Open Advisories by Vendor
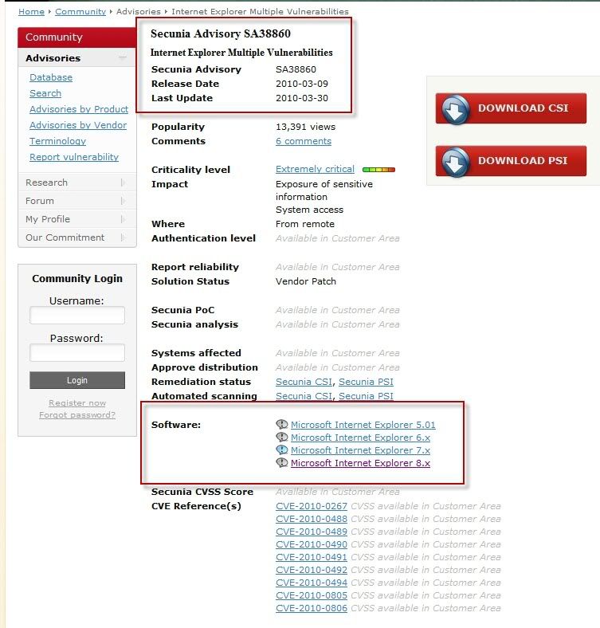This screenshot has width=600, height=628. (78, 125)
